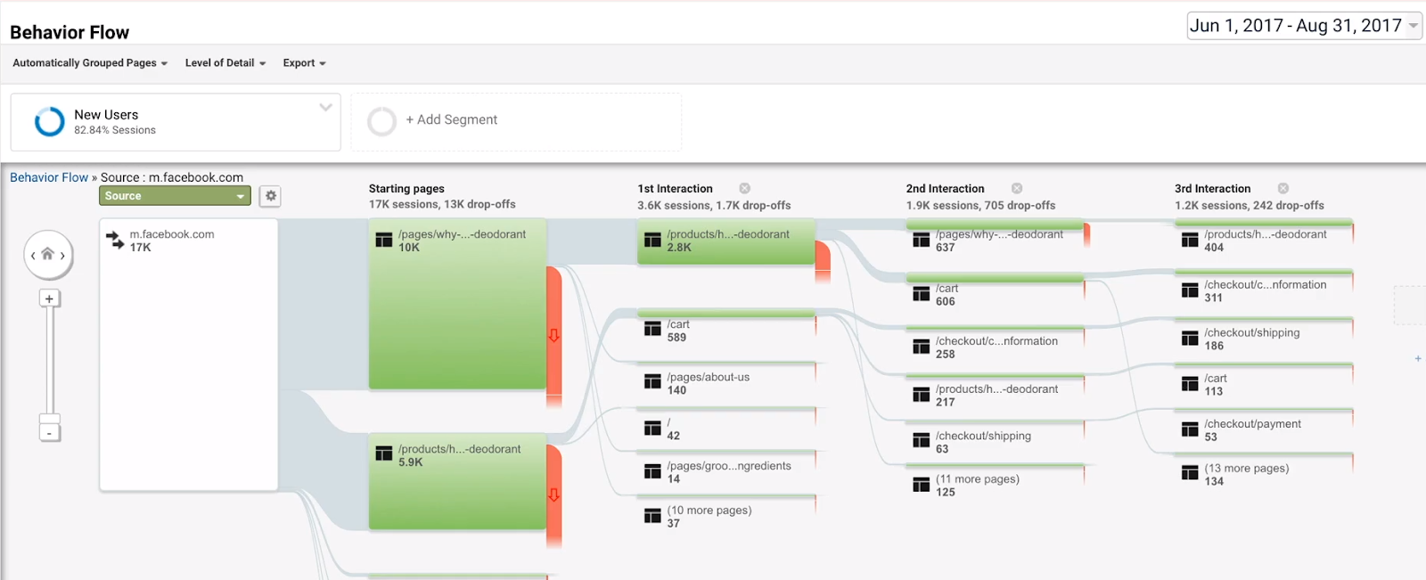The width and height of the screenshot is (1426, 580).
Task: Open the Level of Detail menu
Action: (x=225, y=63)
